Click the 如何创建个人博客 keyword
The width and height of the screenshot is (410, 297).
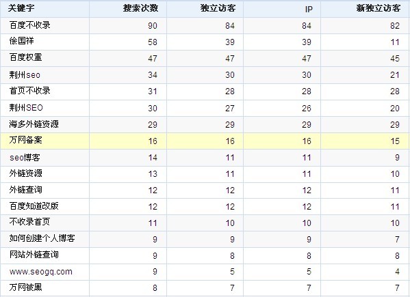pos(42,238)
